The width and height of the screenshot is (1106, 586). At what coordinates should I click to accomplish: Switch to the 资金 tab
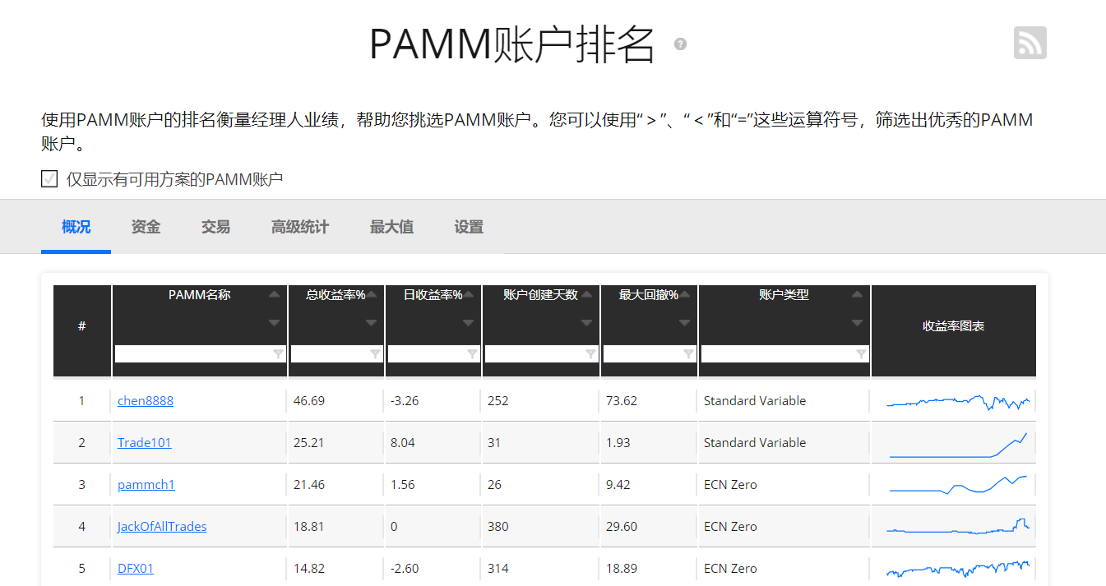pyautogui.click(x=146, y=227)
